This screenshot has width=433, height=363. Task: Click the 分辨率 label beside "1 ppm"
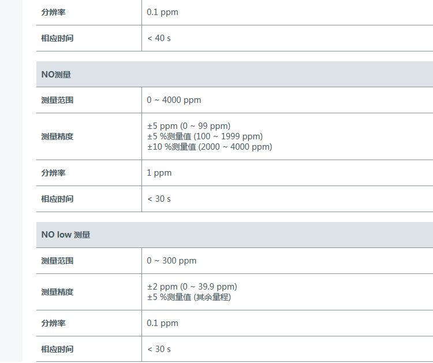(x=53, y=173)
